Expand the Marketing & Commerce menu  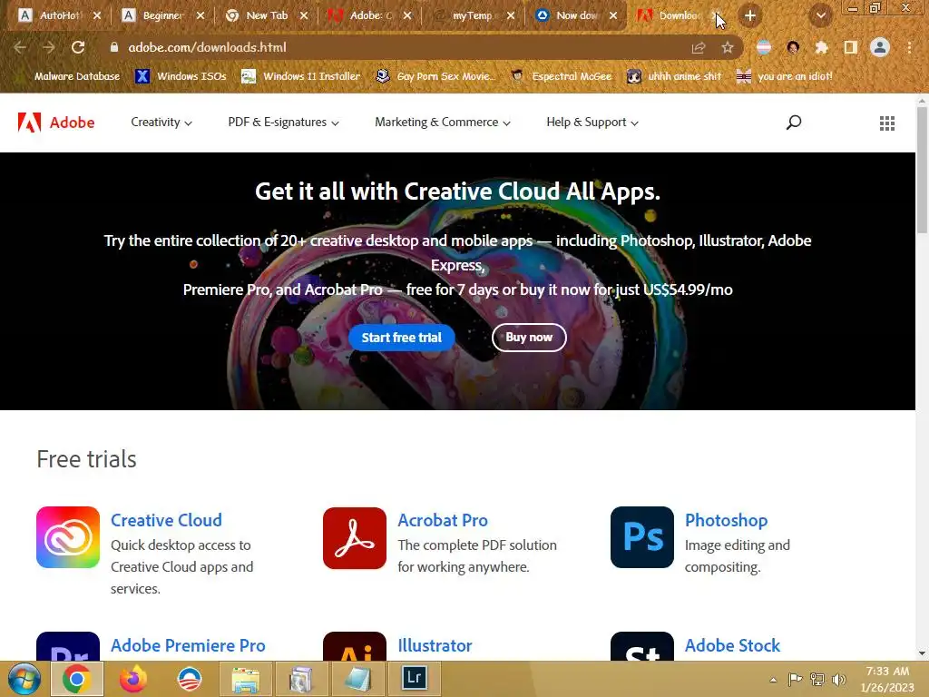pyautogui.click(x=442, y=123)
